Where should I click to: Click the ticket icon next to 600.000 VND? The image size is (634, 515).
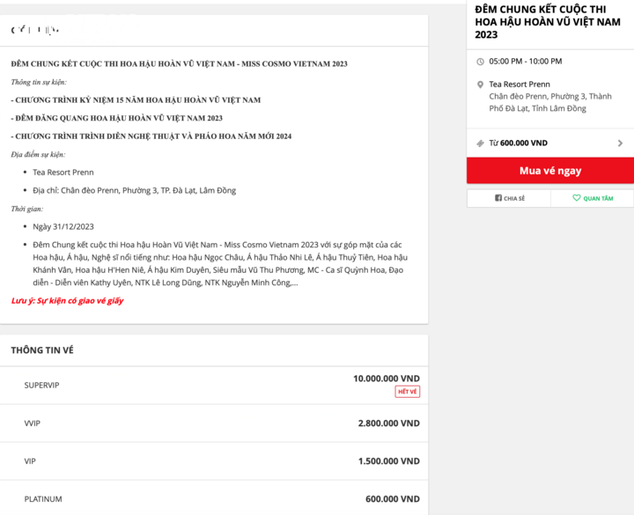point(480,143)
